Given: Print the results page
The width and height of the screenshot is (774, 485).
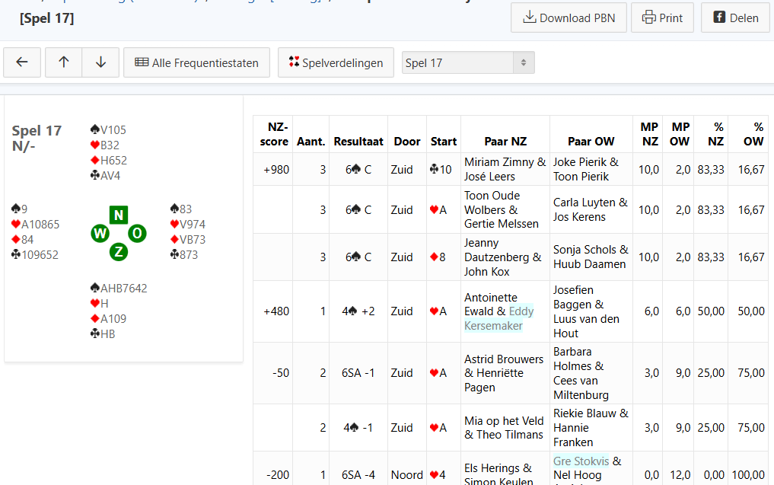Looking at the screenshot, I should click(662, 18).
